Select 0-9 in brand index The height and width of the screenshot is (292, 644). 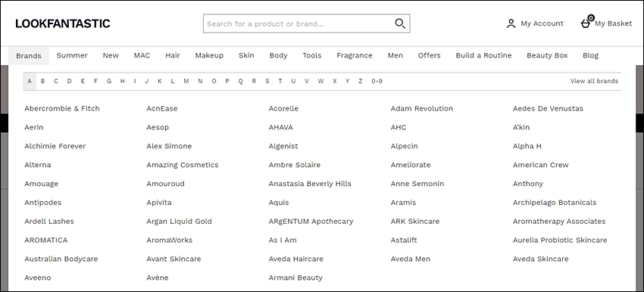(x=377, y=81)
